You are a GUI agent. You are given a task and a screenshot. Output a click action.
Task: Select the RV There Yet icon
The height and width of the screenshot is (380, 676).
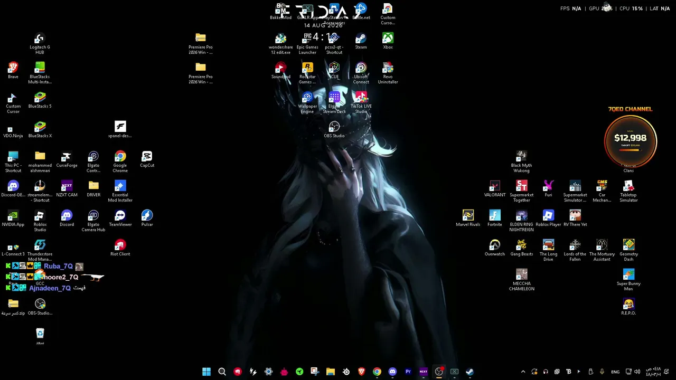coord(575,218)
